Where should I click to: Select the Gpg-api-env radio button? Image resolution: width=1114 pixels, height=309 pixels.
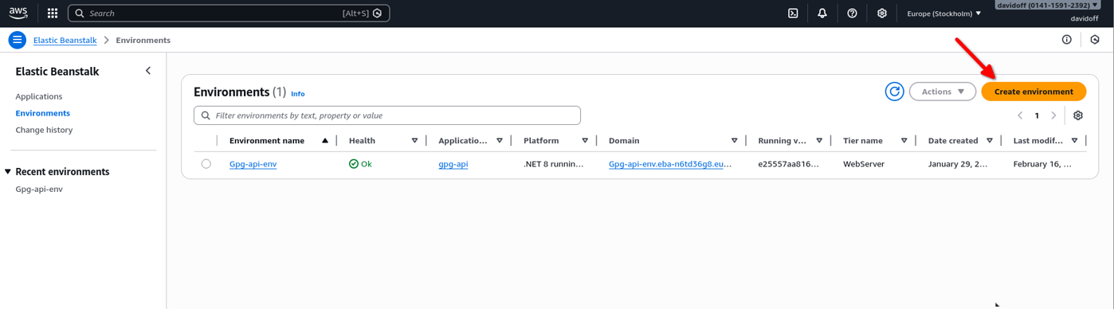206,163
